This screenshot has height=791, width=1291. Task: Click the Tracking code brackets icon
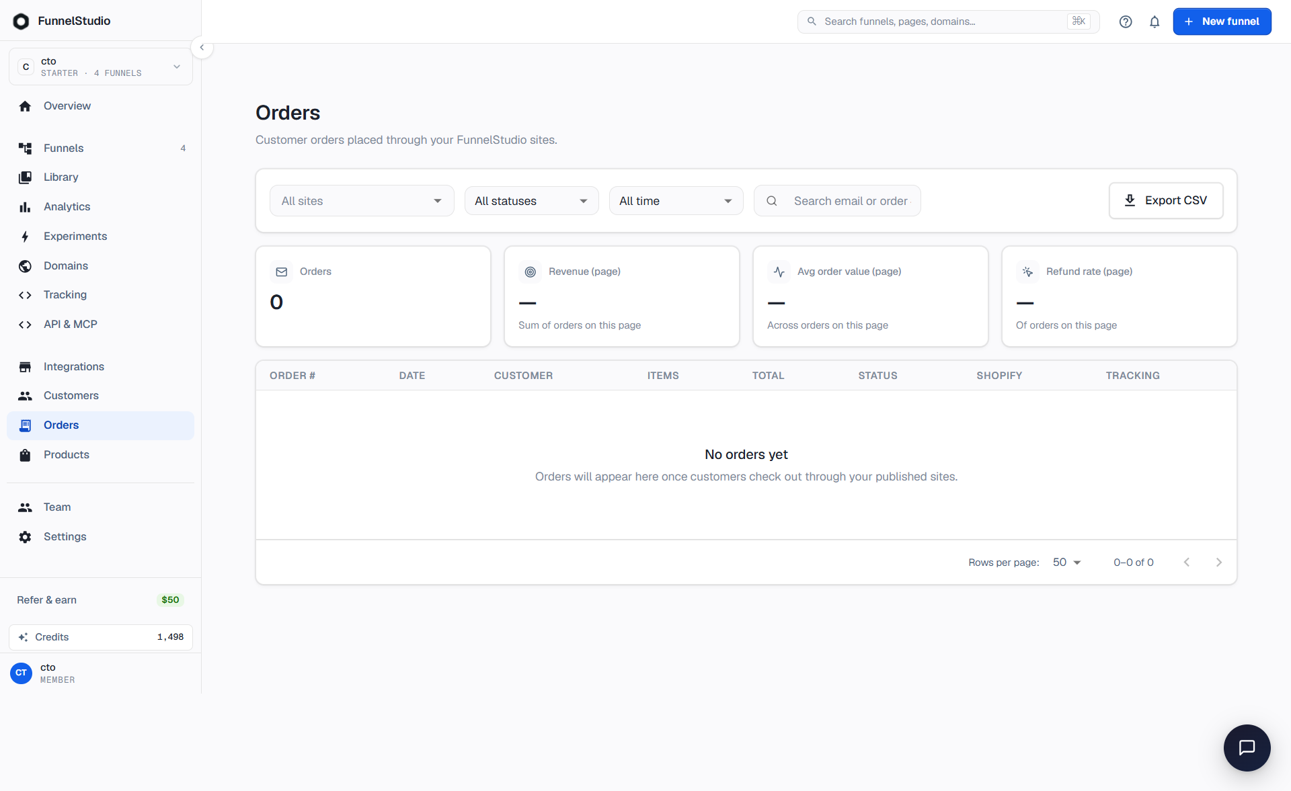pos(25,295)
